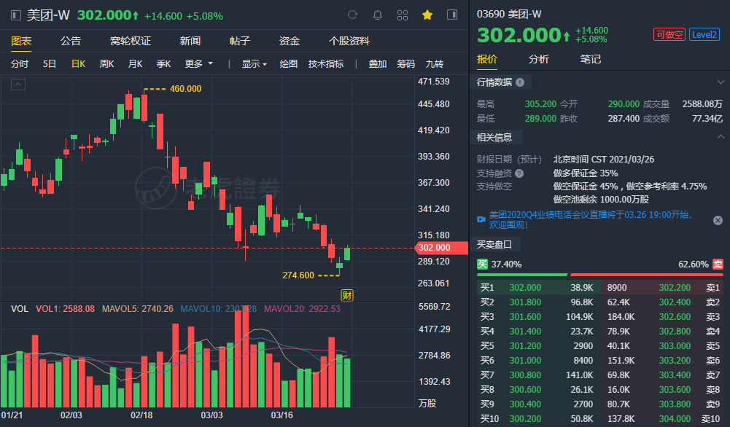This screenshot has width=730, height=427.
Task: Close the earnings call broadcast notice
Action: click(718, 220)
